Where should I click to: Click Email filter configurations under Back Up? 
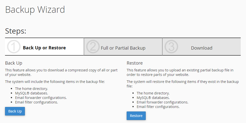(36, 102)
